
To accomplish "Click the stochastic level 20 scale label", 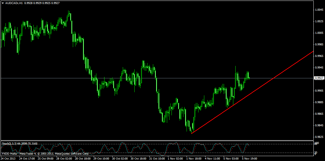I will click(x=317, y=152).
